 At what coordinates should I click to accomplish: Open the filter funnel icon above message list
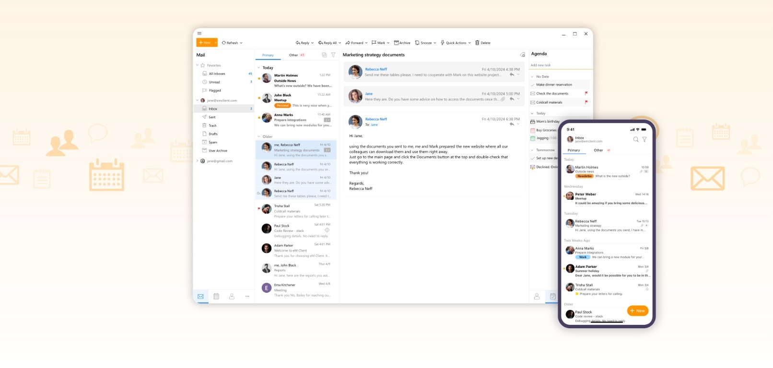click(x=333, y=55)
